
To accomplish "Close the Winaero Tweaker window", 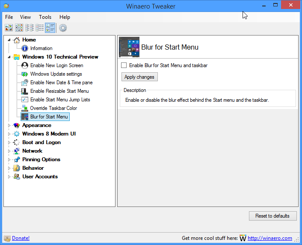I will pos(290,5).
